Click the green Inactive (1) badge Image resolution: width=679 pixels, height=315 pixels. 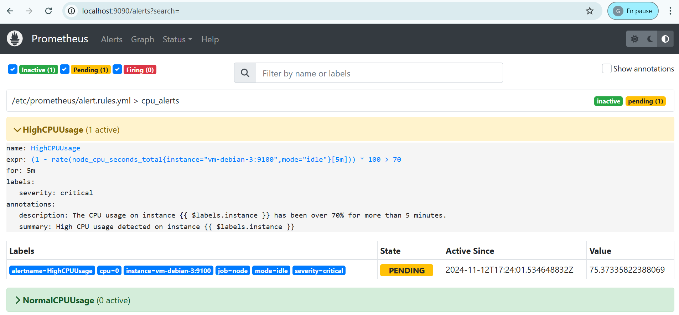[38, 70]
